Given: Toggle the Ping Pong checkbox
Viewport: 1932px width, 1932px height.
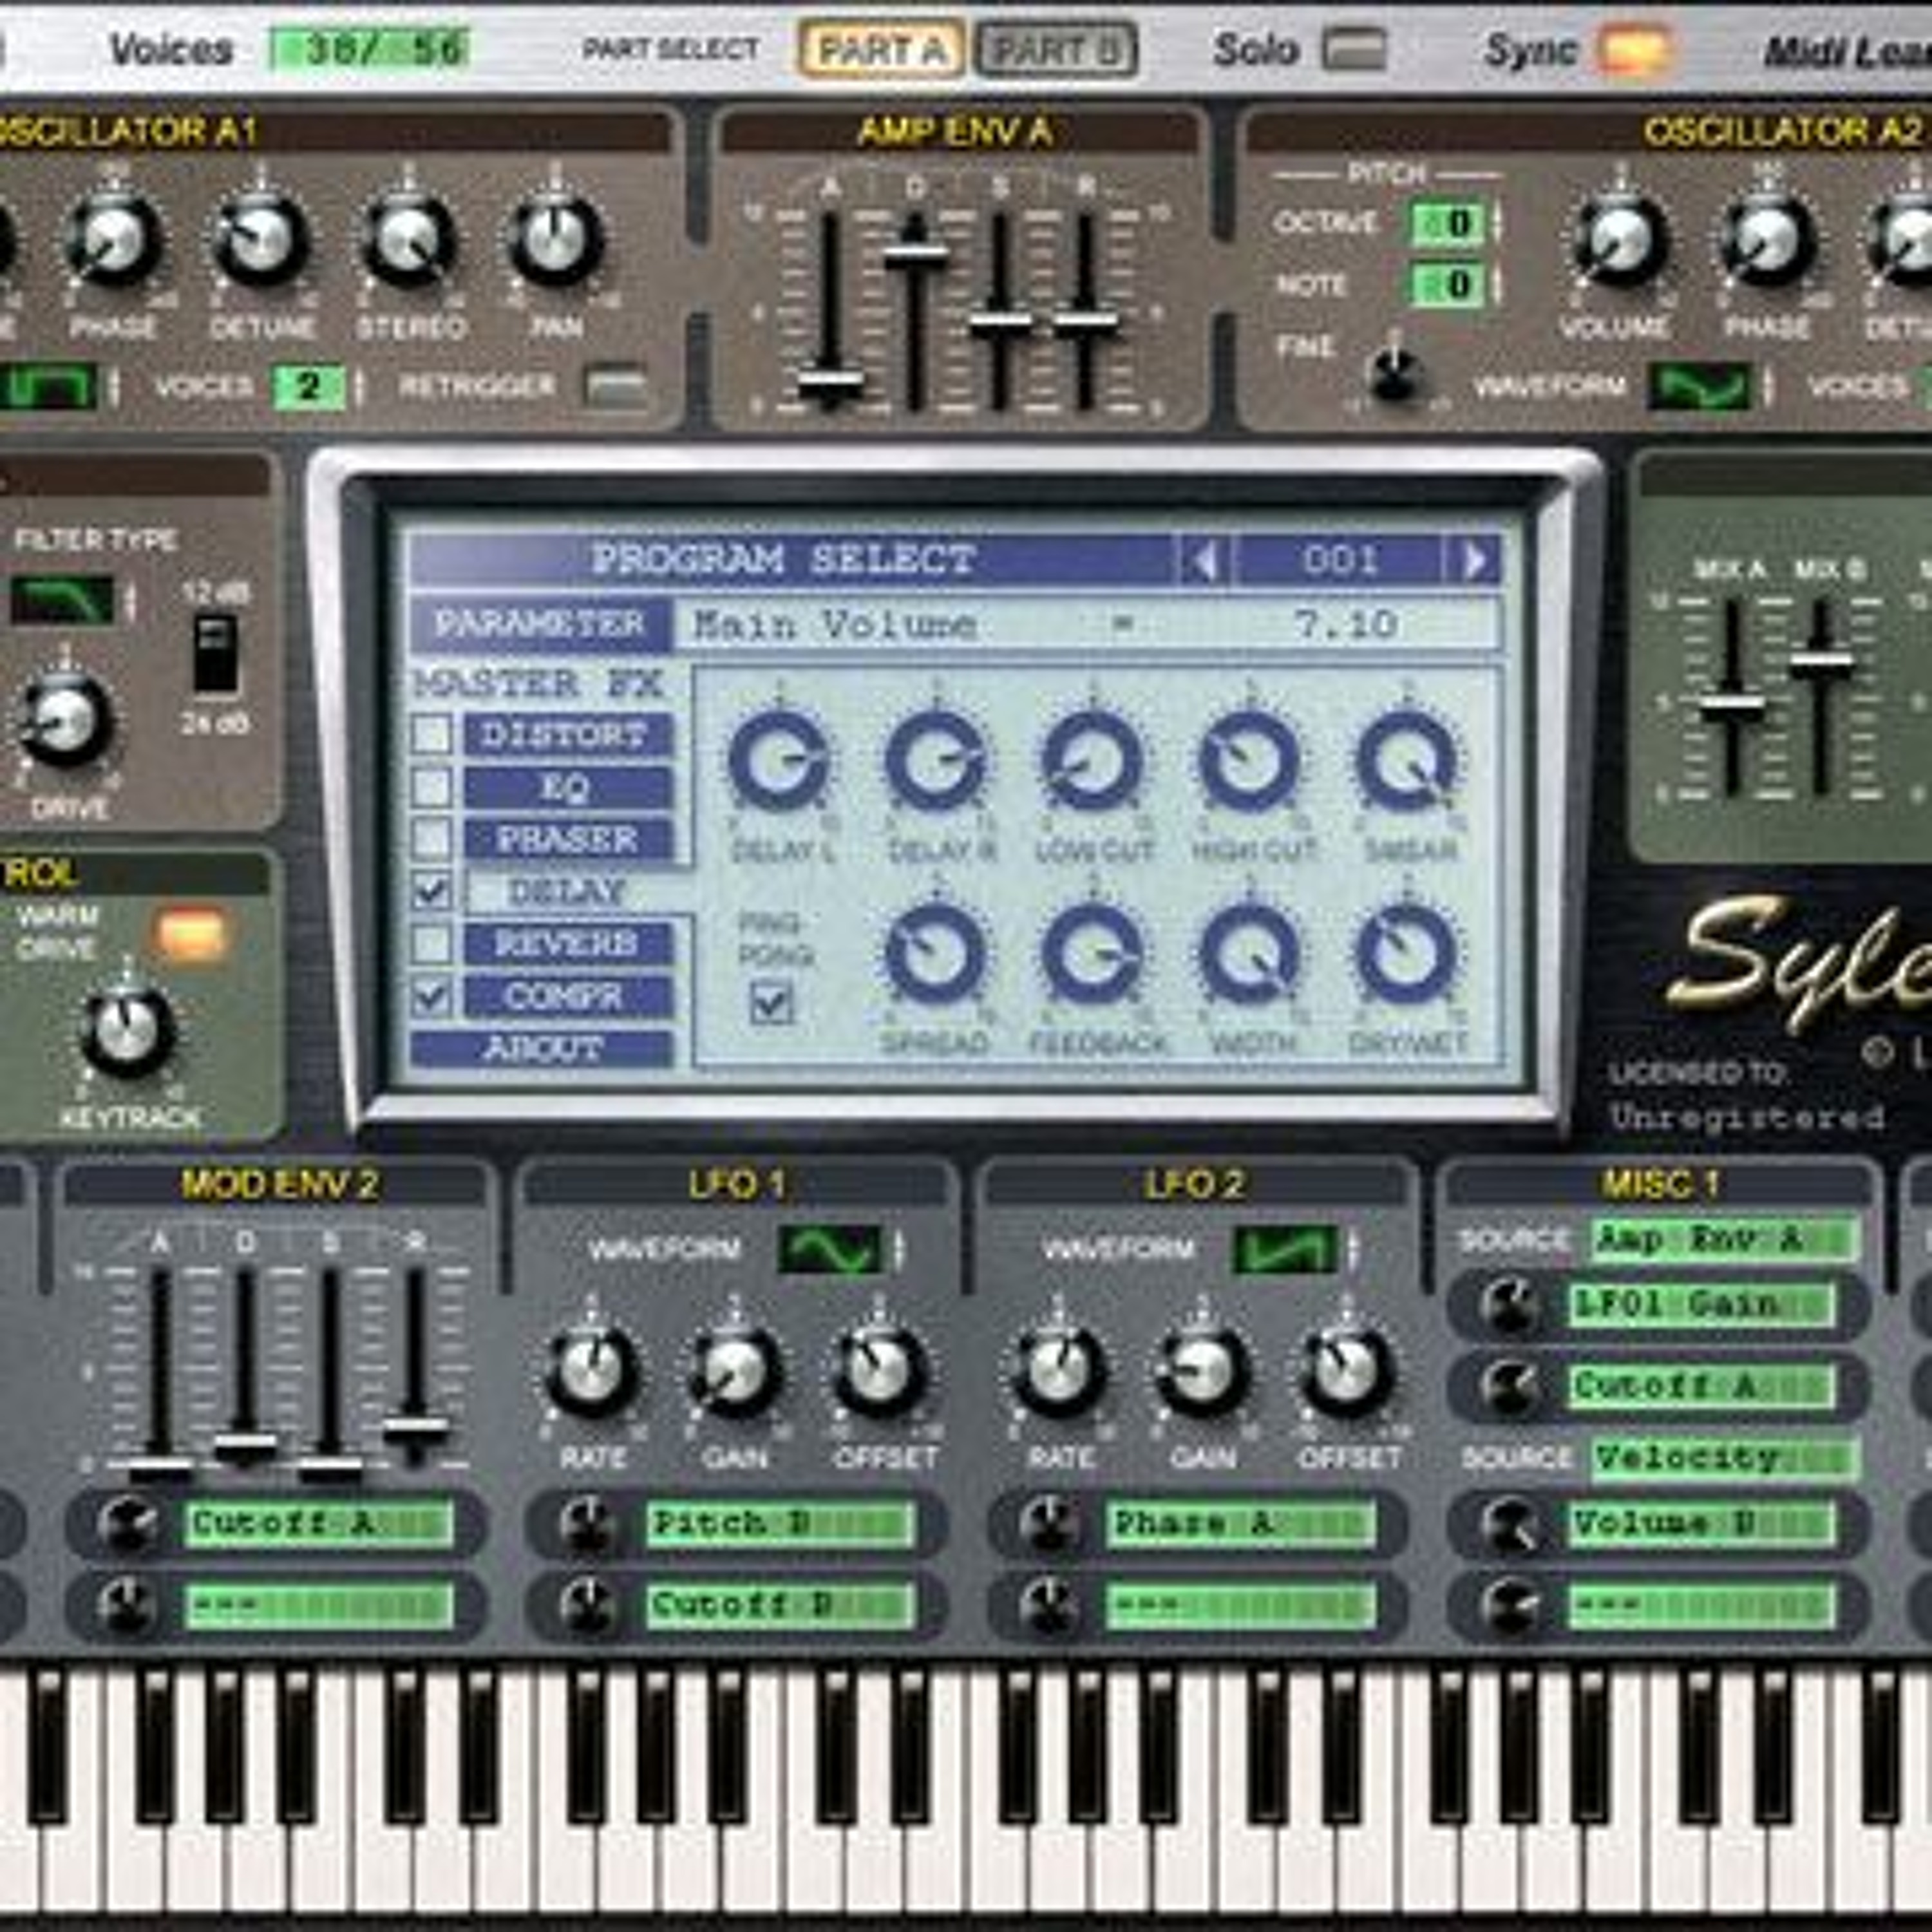Looking at the screenshot, I should (x=772, y=1004).
